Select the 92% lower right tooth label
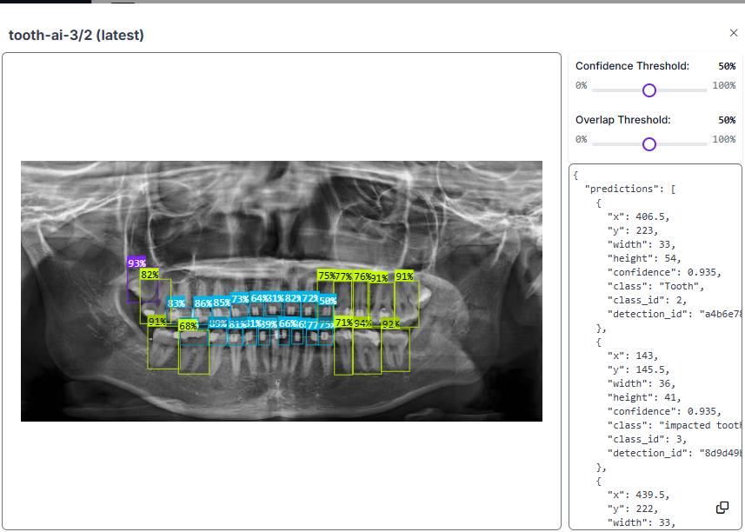Image resolution: width=745 pixels, height=532 pixels. pyautogui.click(x=390, y=323)
